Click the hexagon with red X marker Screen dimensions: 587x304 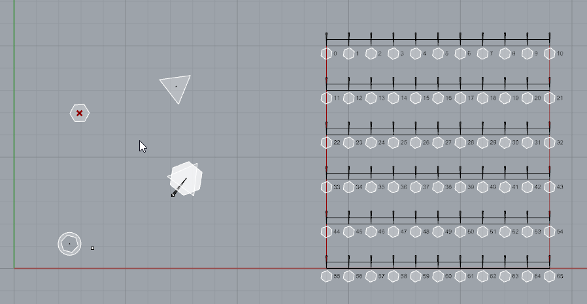pos(79,113)
